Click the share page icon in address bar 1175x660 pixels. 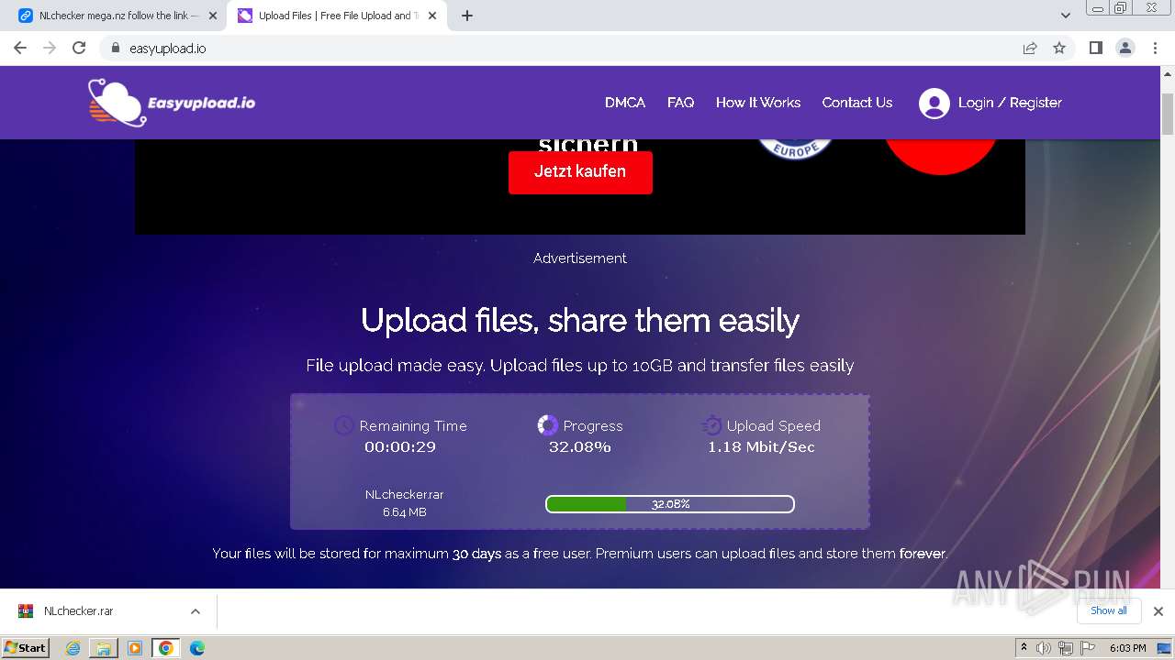(x=1030, y=48)
